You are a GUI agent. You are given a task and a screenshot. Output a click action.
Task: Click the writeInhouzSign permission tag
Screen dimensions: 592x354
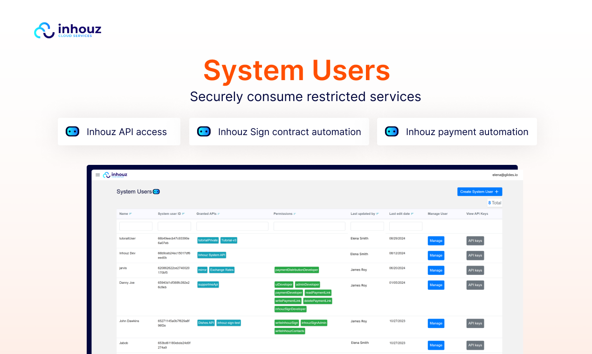(287, 323)
